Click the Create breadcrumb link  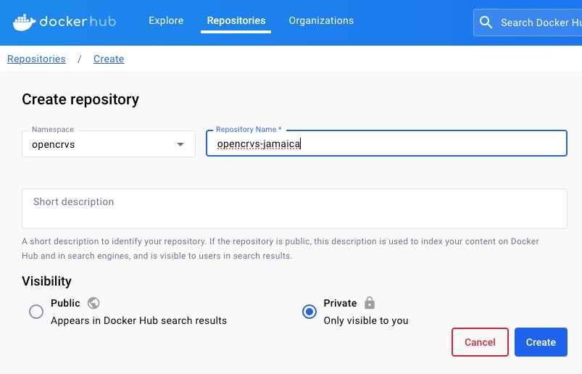click(x=109, y=59)
